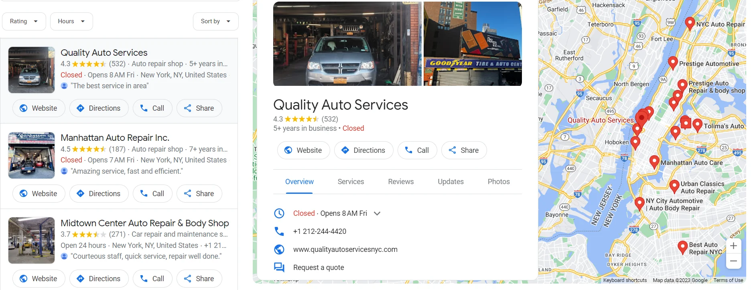Share the Manhattan Auto Repair Inc. listing
The image size is (751, 290).
[x=199, y=194]
